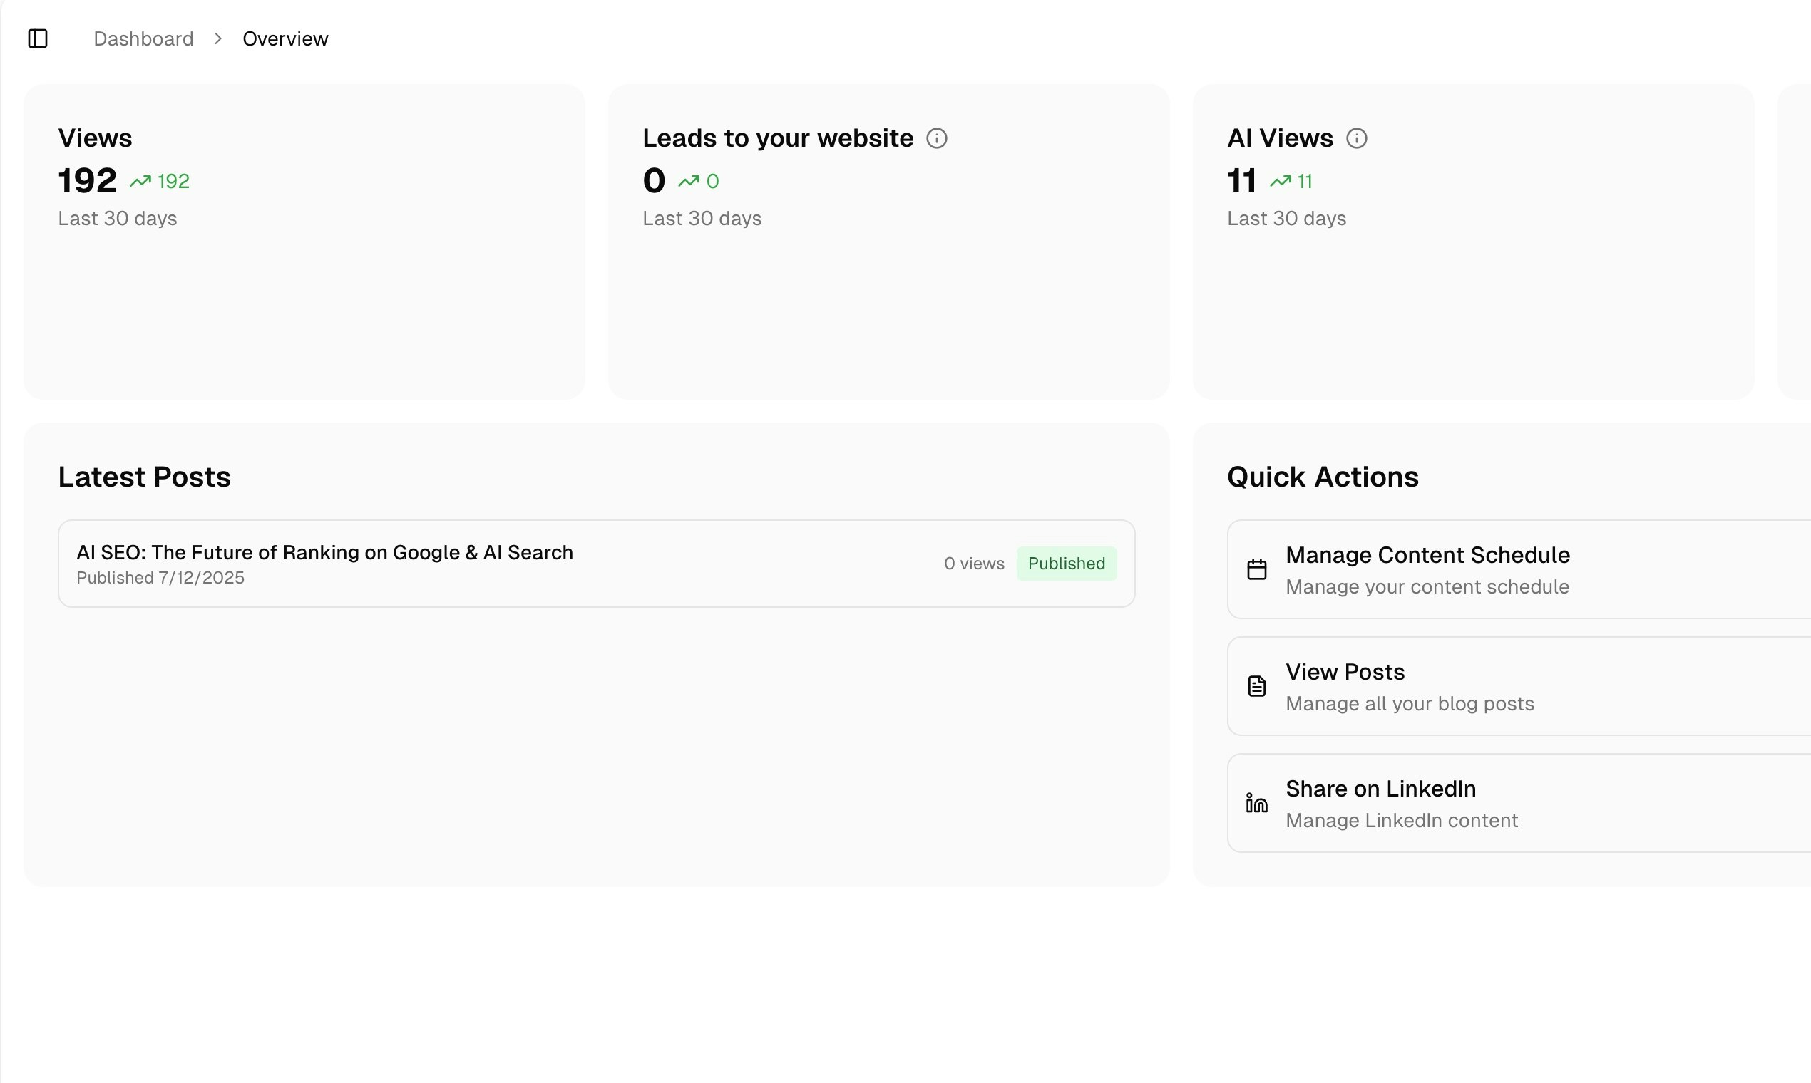The image size is (1811, 1083).
Task: Click Dashboard breadcrumb link
Action: [x=143, y=38]
